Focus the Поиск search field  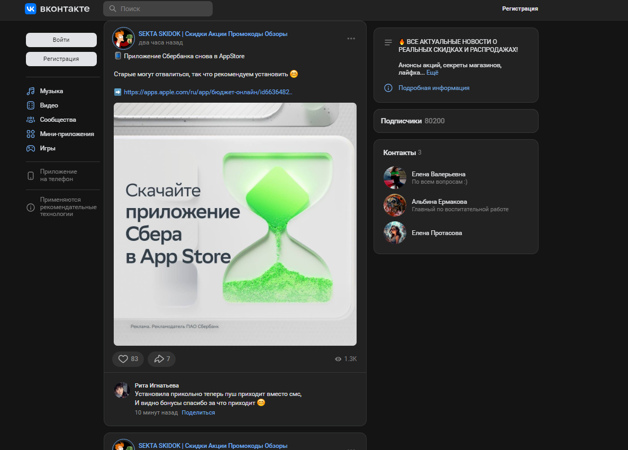click(x=158, y=8)
